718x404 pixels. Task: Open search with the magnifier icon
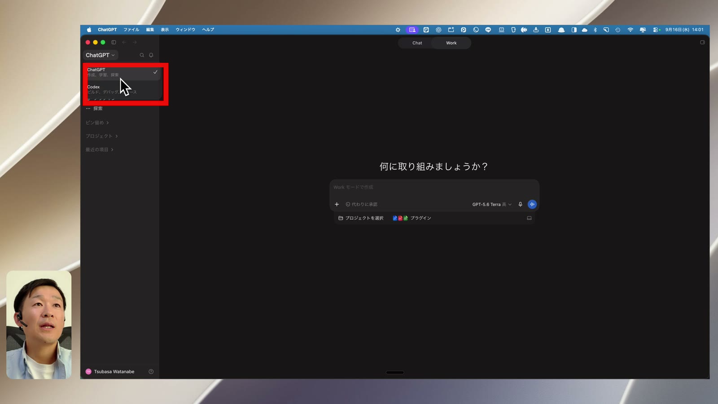142,55
